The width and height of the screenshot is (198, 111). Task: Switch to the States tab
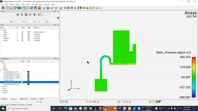pos(41,99)
